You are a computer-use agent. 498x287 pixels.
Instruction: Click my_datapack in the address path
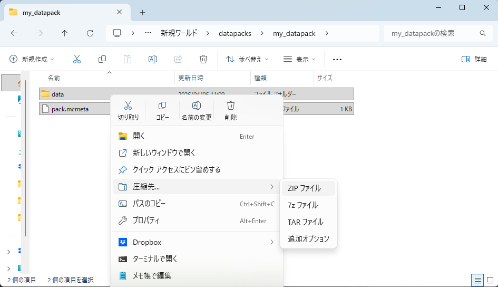tap(294, 33)
